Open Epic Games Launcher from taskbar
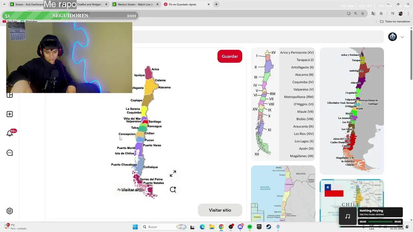The height and width of the screenshot is (232, 413). (x=259, y=227)
